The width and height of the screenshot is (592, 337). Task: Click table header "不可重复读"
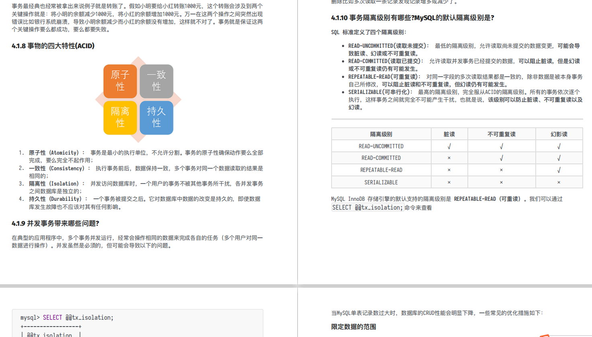(502, 134)
